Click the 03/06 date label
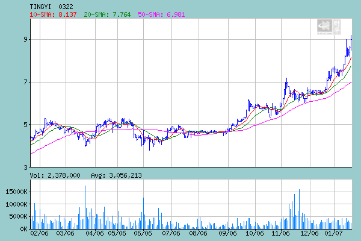This screenshot has height=241, width=361. pos(66,233)
